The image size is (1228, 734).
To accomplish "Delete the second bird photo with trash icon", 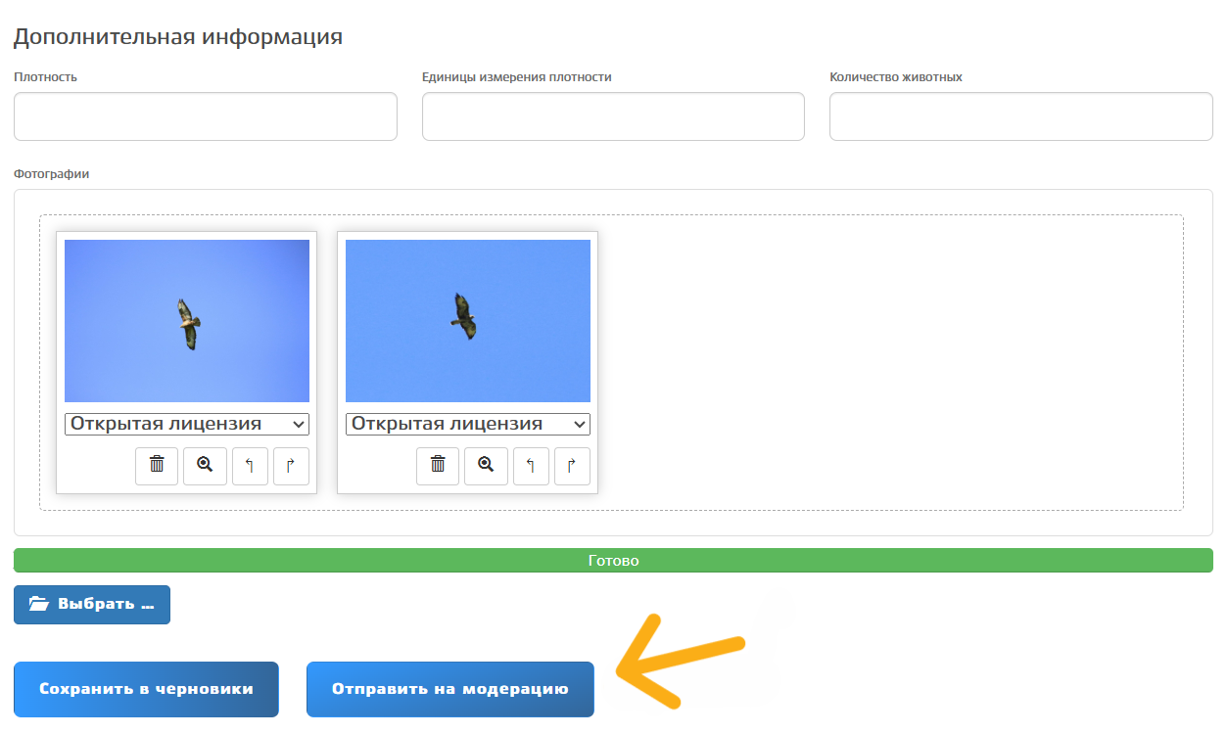I will 438,466.
